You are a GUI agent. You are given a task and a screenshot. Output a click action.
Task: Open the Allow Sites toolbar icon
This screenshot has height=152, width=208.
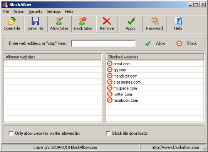coord(59,21)
